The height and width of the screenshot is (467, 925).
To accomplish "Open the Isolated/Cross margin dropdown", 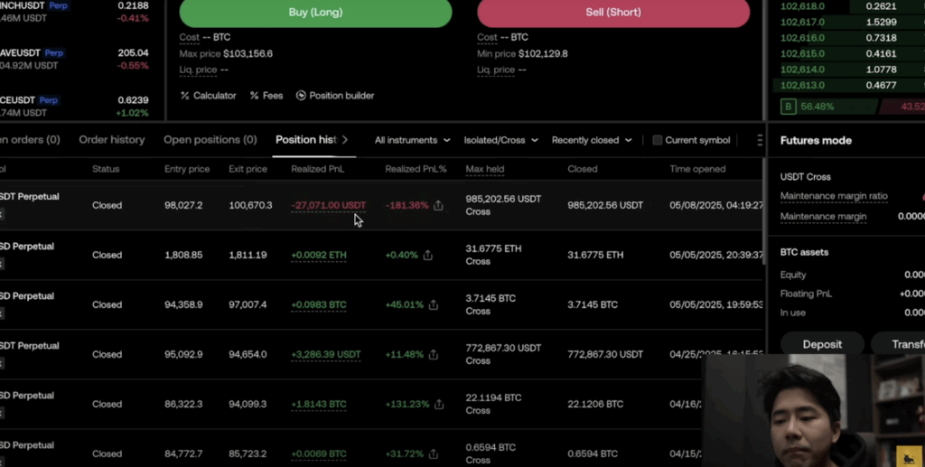I will click(x=500, y=140).
